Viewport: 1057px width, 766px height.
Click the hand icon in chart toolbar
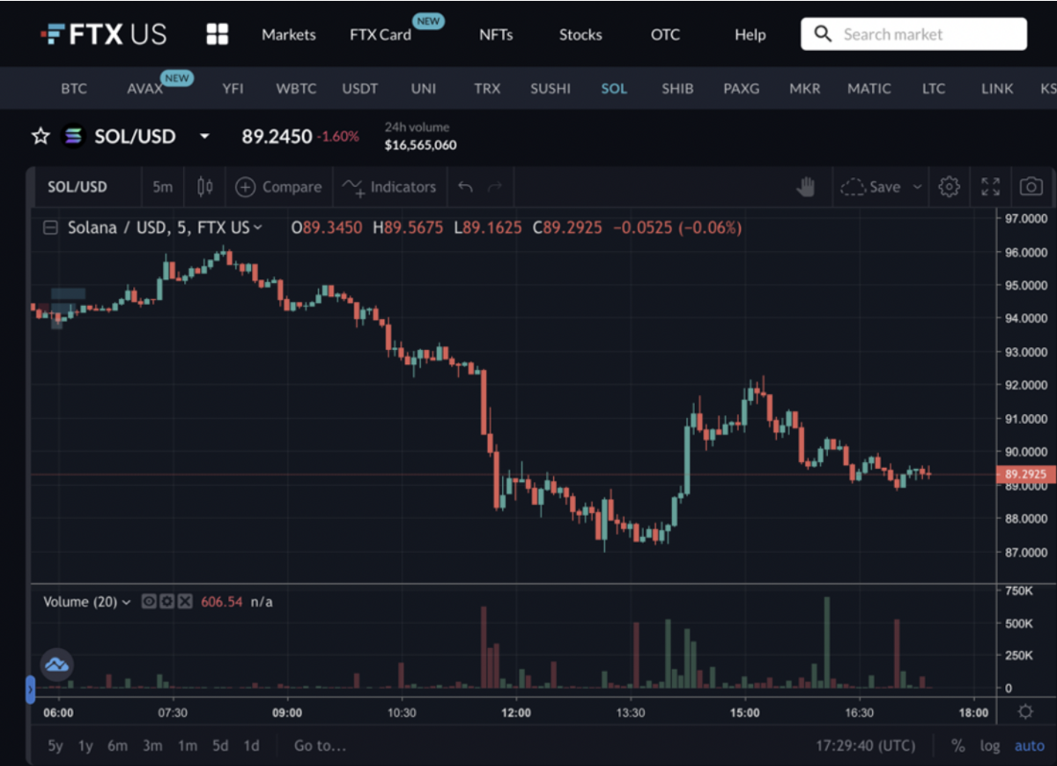(x=805, y=187)
